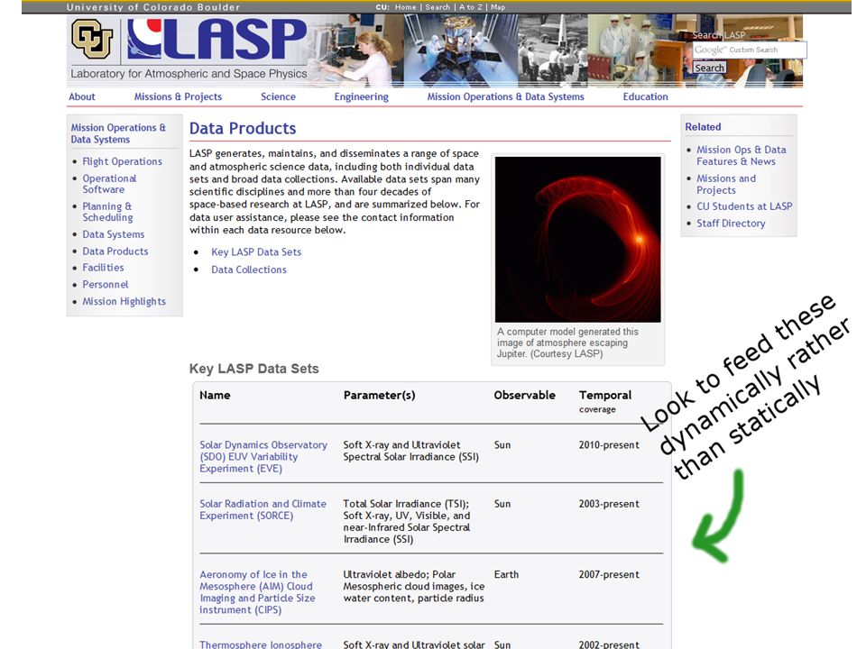Open the Engineering menu

click(x=361, y=96)
